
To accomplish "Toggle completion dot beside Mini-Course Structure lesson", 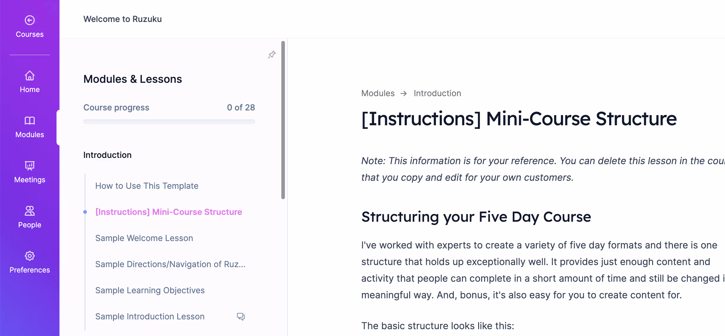I will click(x=85, y=212).
